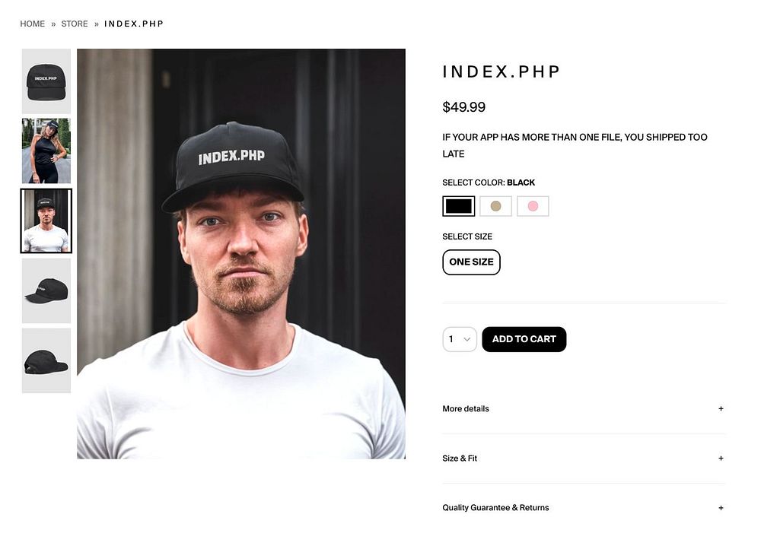Select the ONE SIZE option
Viewport: 761px width, 549px height.
click(x=471, y=262)
